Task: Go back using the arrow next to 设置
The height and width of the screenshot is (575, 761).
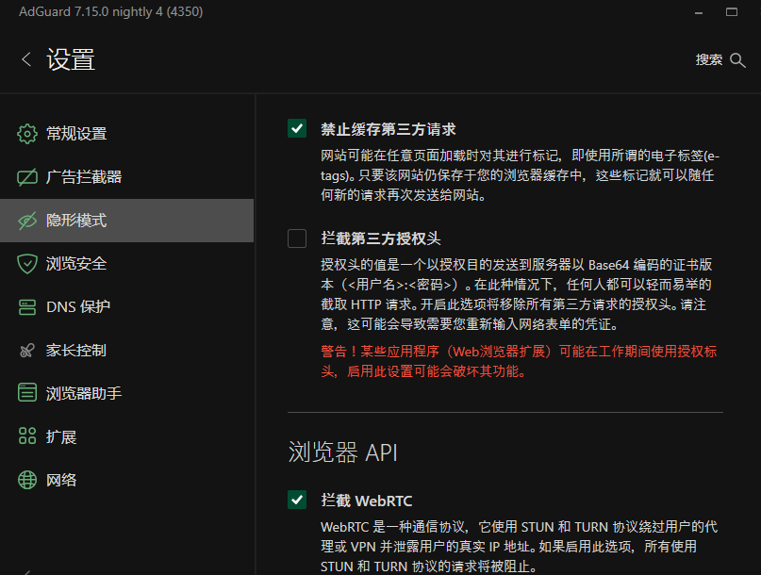Action: (x=25, y=58)
